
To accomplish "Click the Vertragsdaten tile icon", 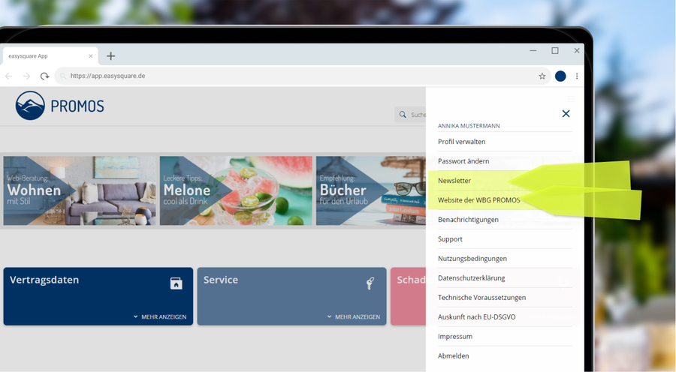I will pos(176,283).
